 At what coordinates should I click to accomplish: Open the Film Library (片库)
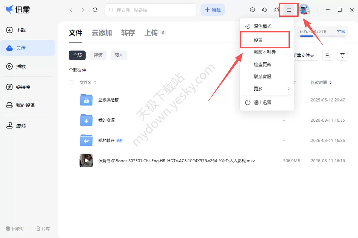[43, 229]
